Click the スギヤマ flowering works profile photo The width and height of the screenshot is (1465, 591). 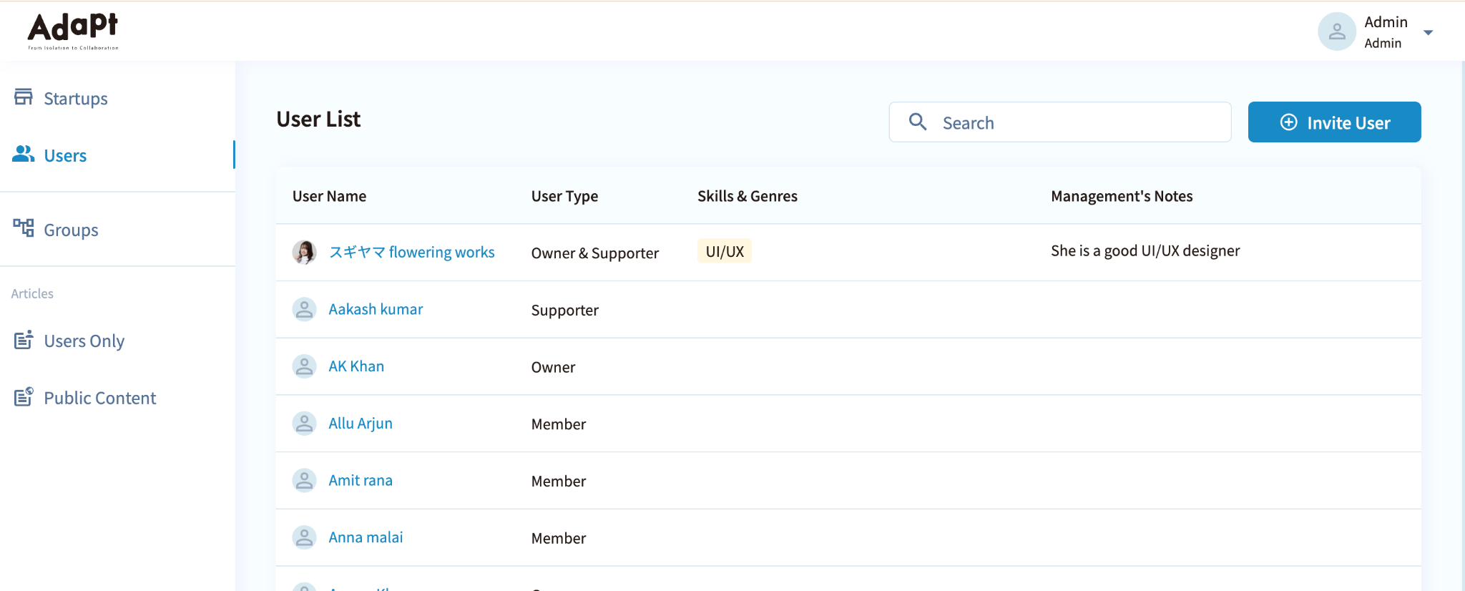pyautogui.click(x=304, y=252)
